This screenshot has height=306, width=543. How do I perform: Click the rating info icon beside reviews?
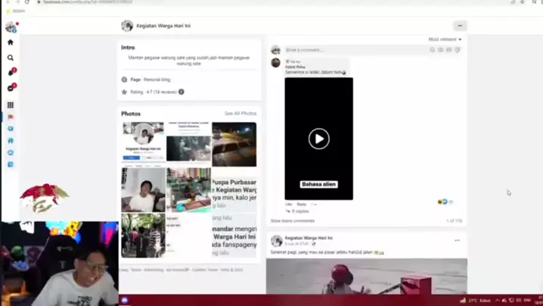point(182,92)
